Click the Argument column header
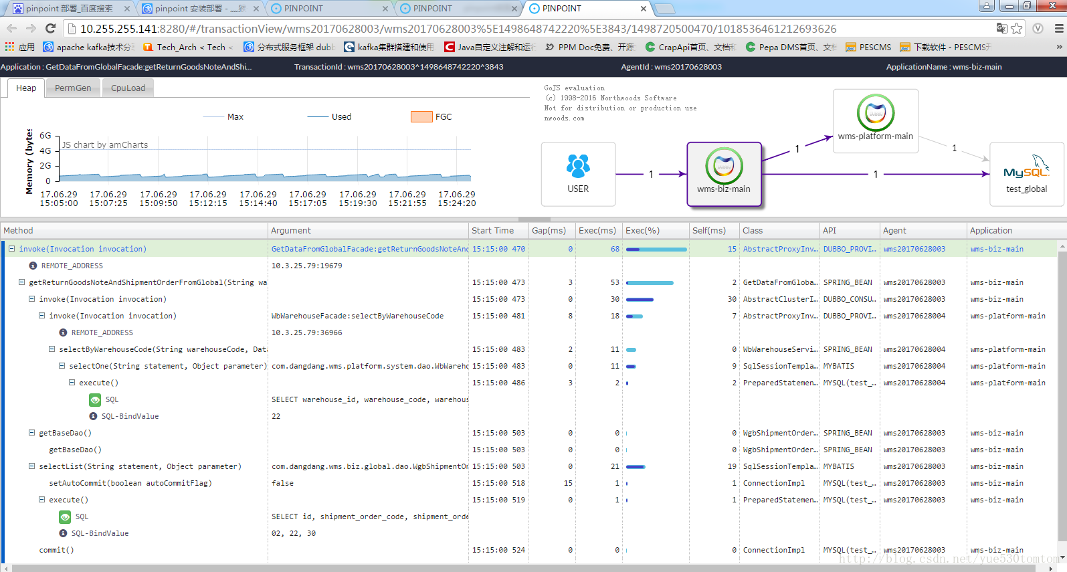Image resolution: width=1067 pixels, height=572 pixels. pyautogui.click(x=368, y=230)
